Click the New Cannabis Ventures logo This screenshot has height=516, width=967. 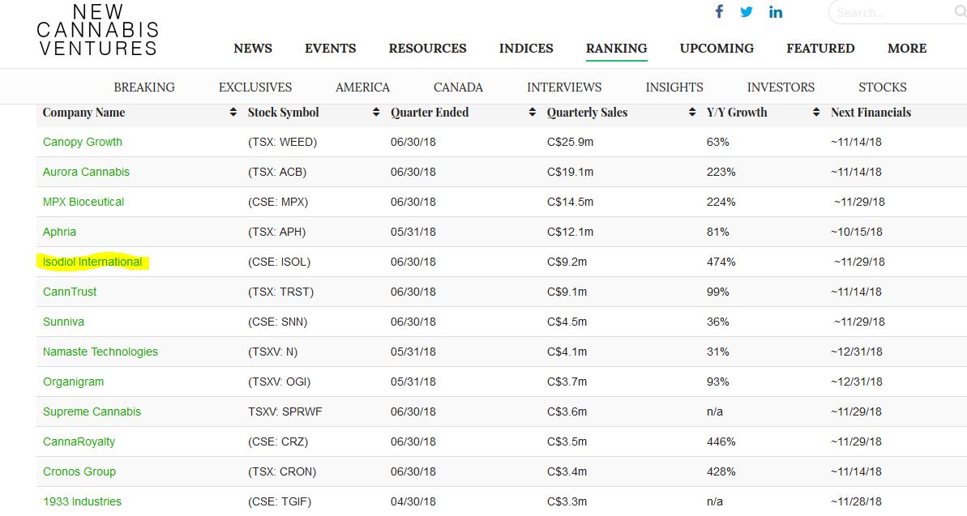[98, 30]
